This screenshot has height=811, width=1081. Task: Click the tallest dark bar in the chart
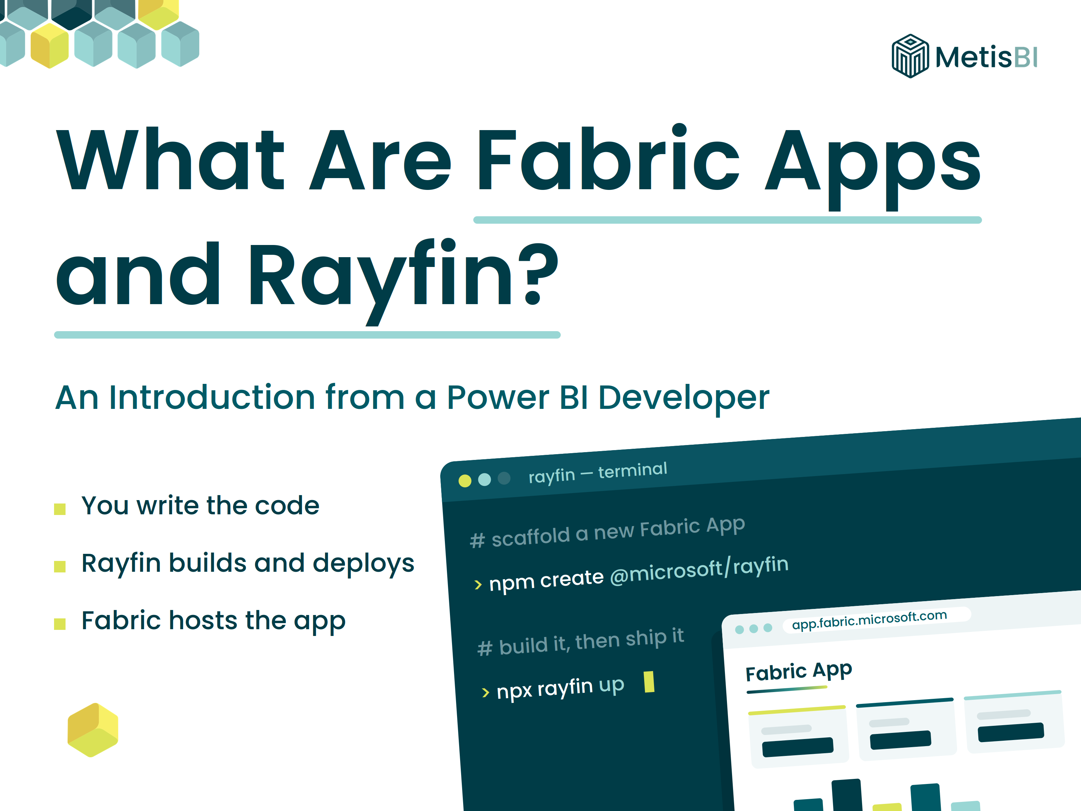[x=847, y=795]
